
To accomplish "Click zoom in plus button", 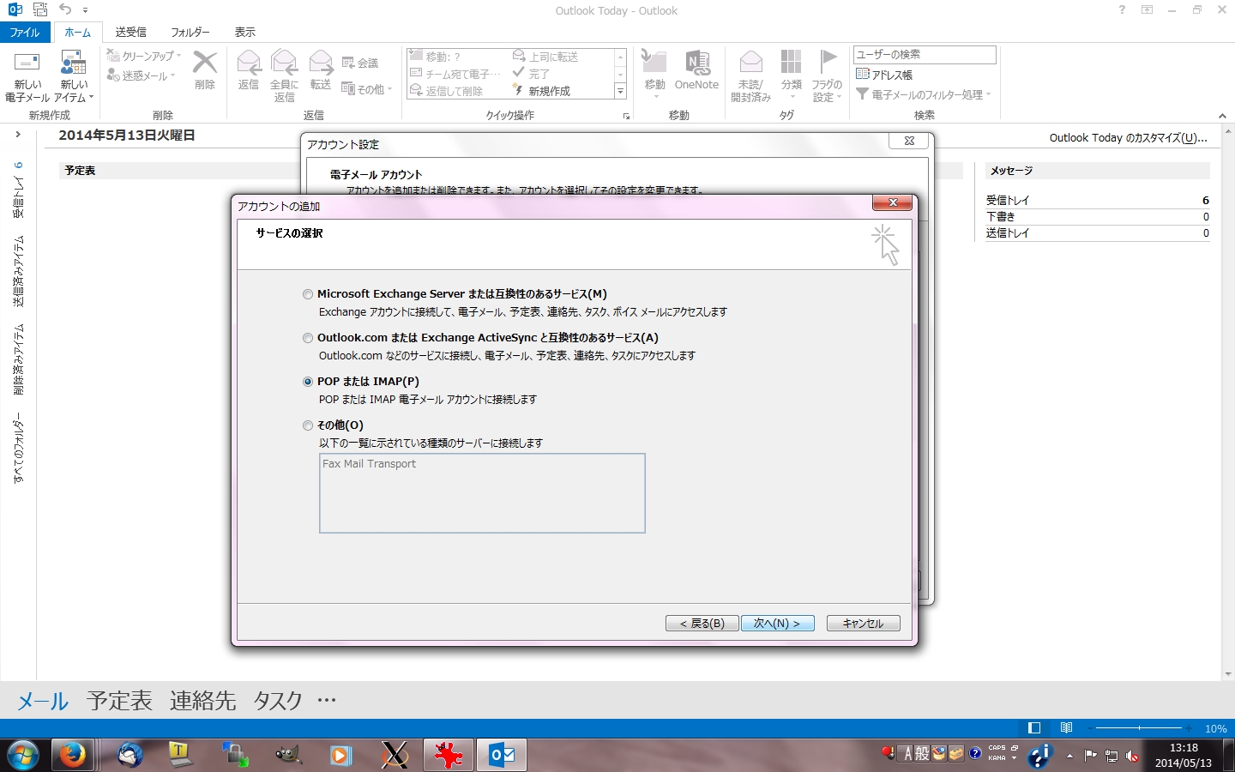I will pyautogui.click(x=1190, y=728).
